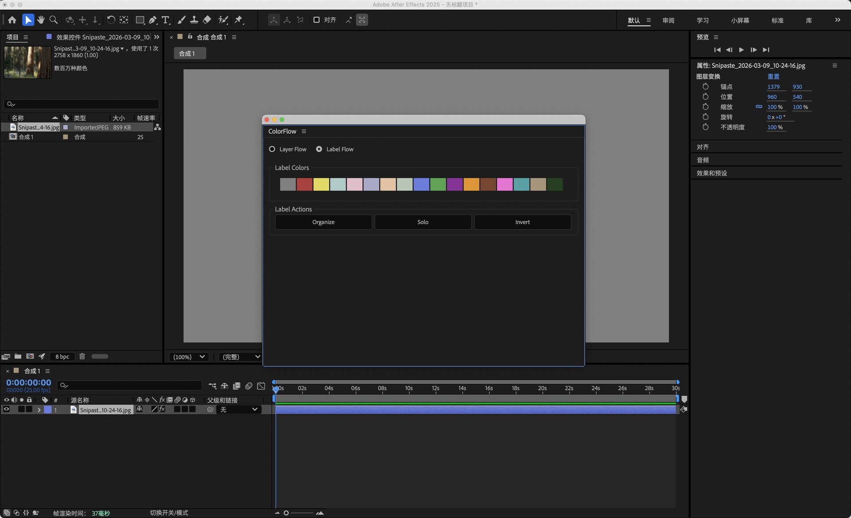Viewport: 851px width, 518px height.
Task: Select the Hand tool in the toolbar
Action: pyautogui.click(x=41, y=20)
